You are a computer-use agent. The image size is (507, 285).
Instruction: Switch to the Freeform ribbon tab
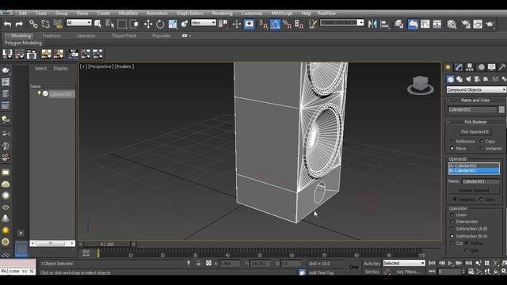click(51, 36)
